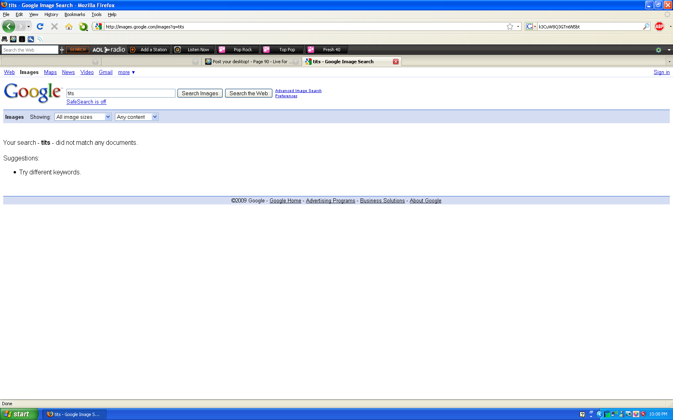Go to the Home page
673x420 pixels.
click(69, 26)
